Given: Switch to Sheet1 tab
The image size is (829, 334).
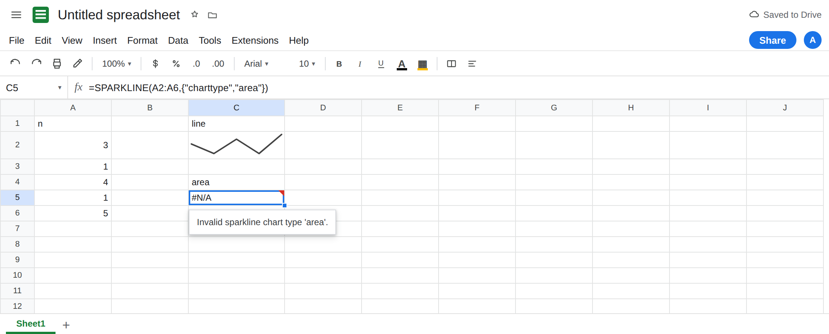Looking at the screenshot, I should click(x=31, y=324).
